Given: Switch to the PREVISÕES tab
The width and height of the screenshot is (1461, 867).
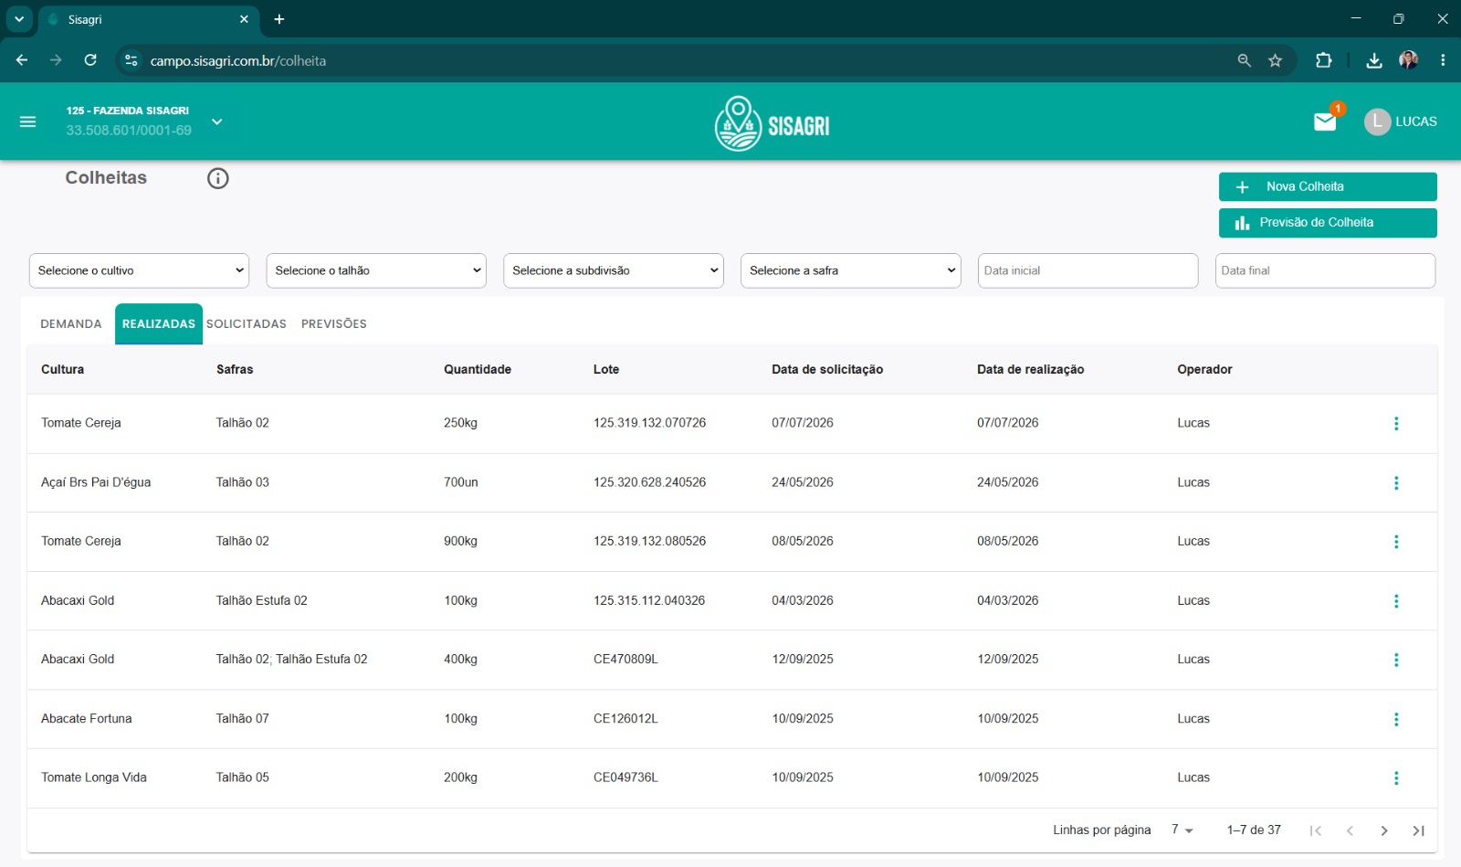Looking at the screenshot, I should [334, 323].
